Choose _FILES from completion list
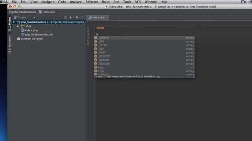The image size is (252, 141). [x=145, y=45]
